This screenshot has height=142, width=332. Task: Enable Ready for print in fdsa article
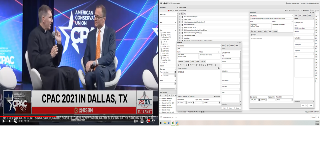pos(222,53)
